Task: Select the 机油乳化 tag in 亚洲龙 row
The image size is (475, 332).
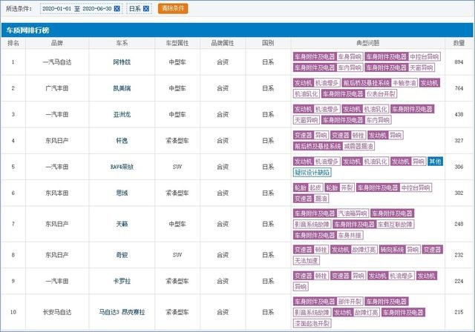Action: 375,109
